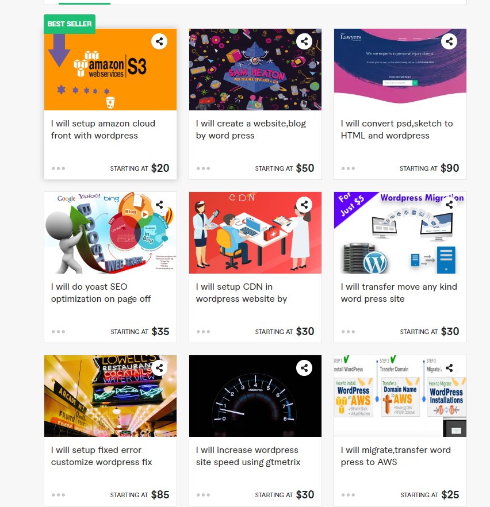Open three-dot options for yoast SEO gig
This screenshot has height=507, width=490.
(58, 332)
